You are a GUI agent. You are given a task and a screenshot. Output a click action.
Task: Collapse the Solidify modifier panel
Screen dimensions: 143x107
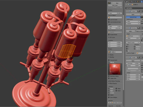[127, 57]
